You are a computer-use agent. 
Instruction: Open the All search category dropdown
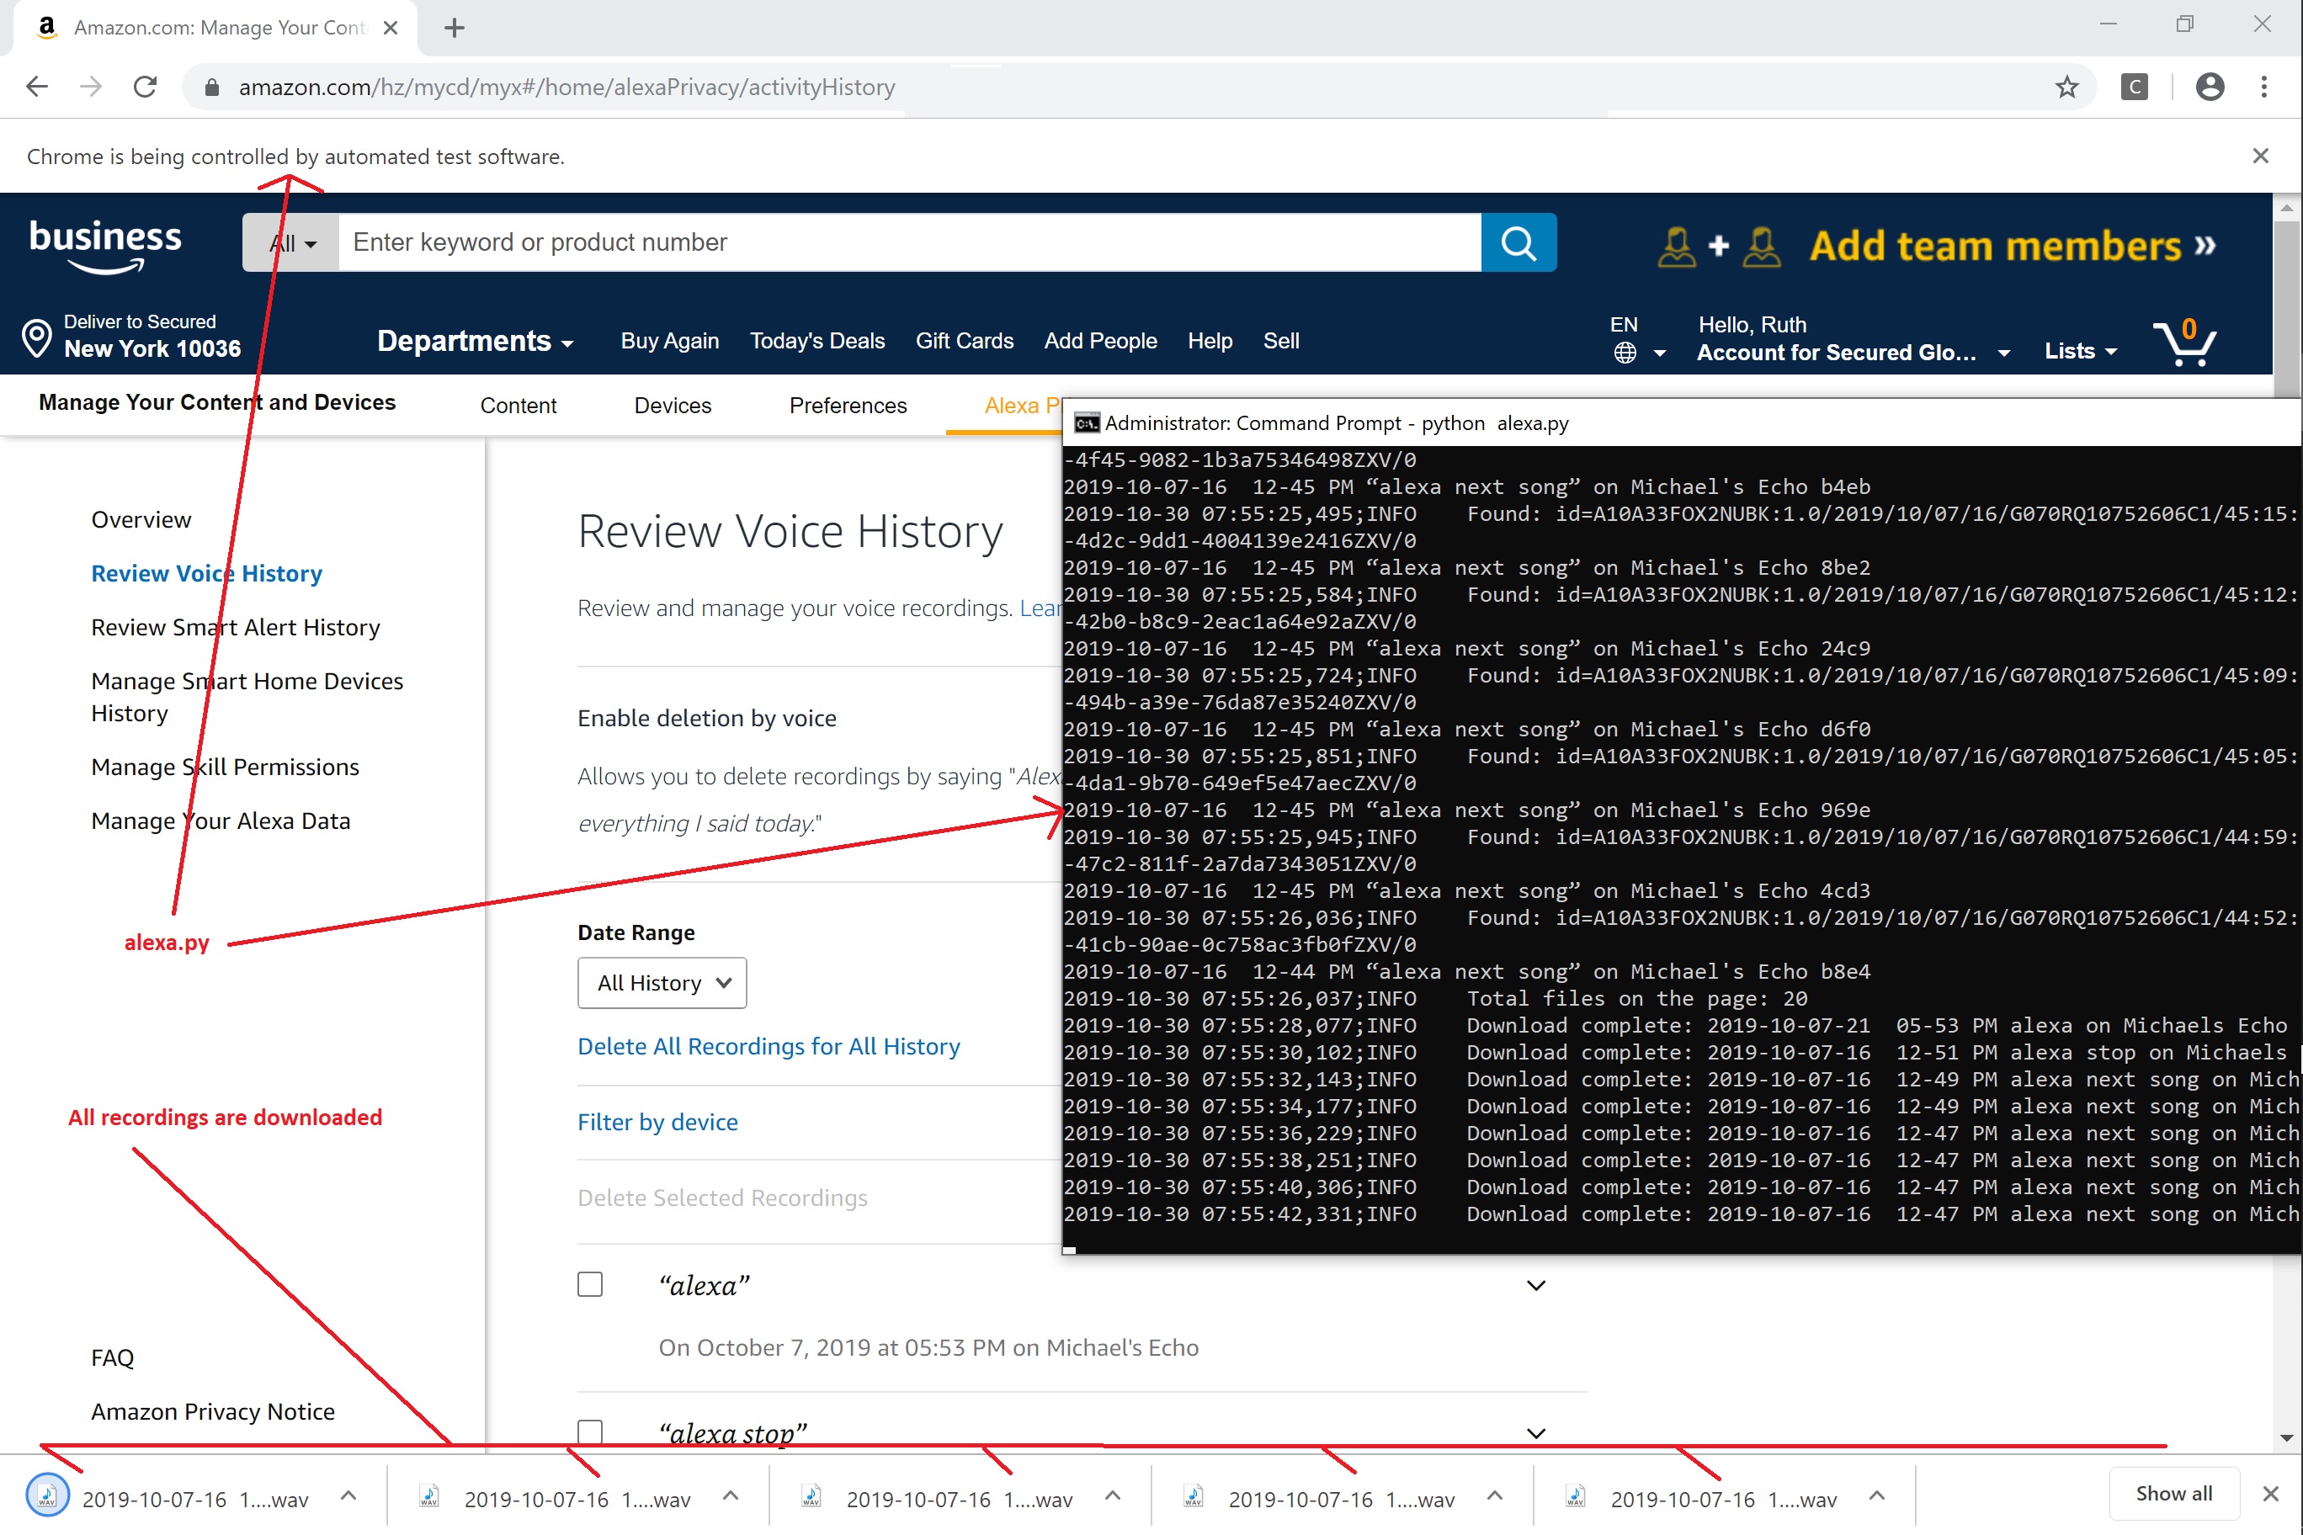[292, 242]
